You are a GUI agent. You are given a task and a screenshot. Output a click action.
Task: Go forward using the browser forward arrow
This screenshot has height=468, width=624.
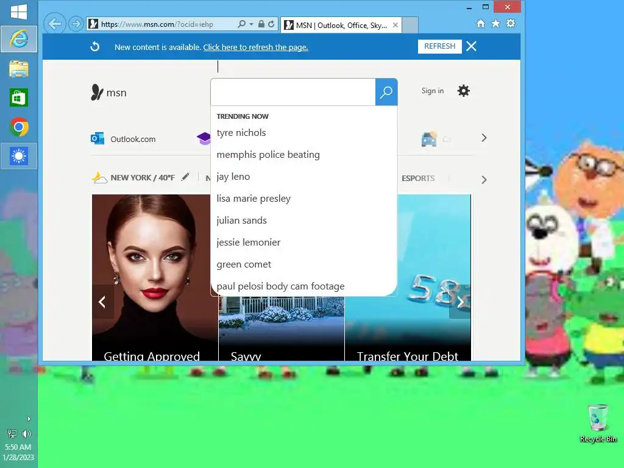pyautogui.click(x=76, y=24)
